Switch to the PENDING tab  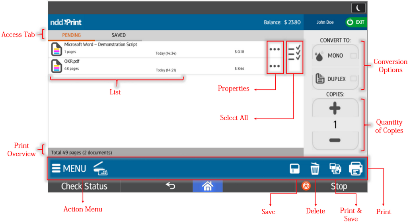point(72,35)
